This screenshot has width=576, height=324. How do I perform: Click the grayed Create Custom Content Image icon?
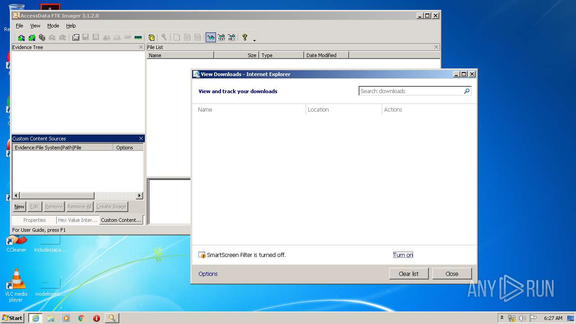click(x=117, y=37)
